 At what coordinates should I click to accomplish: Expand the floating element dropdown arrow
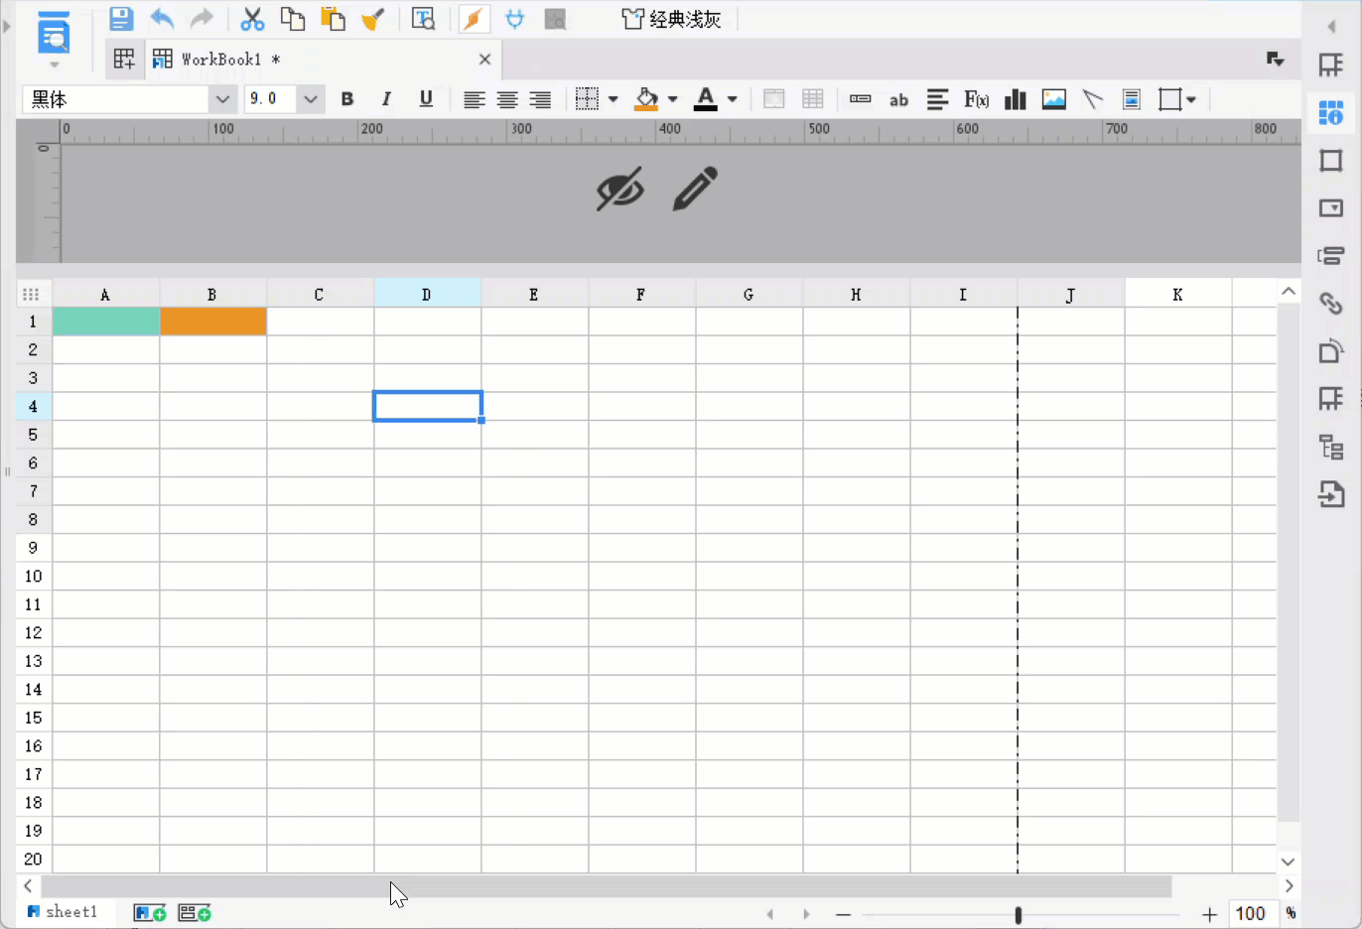click(1191, 99)
